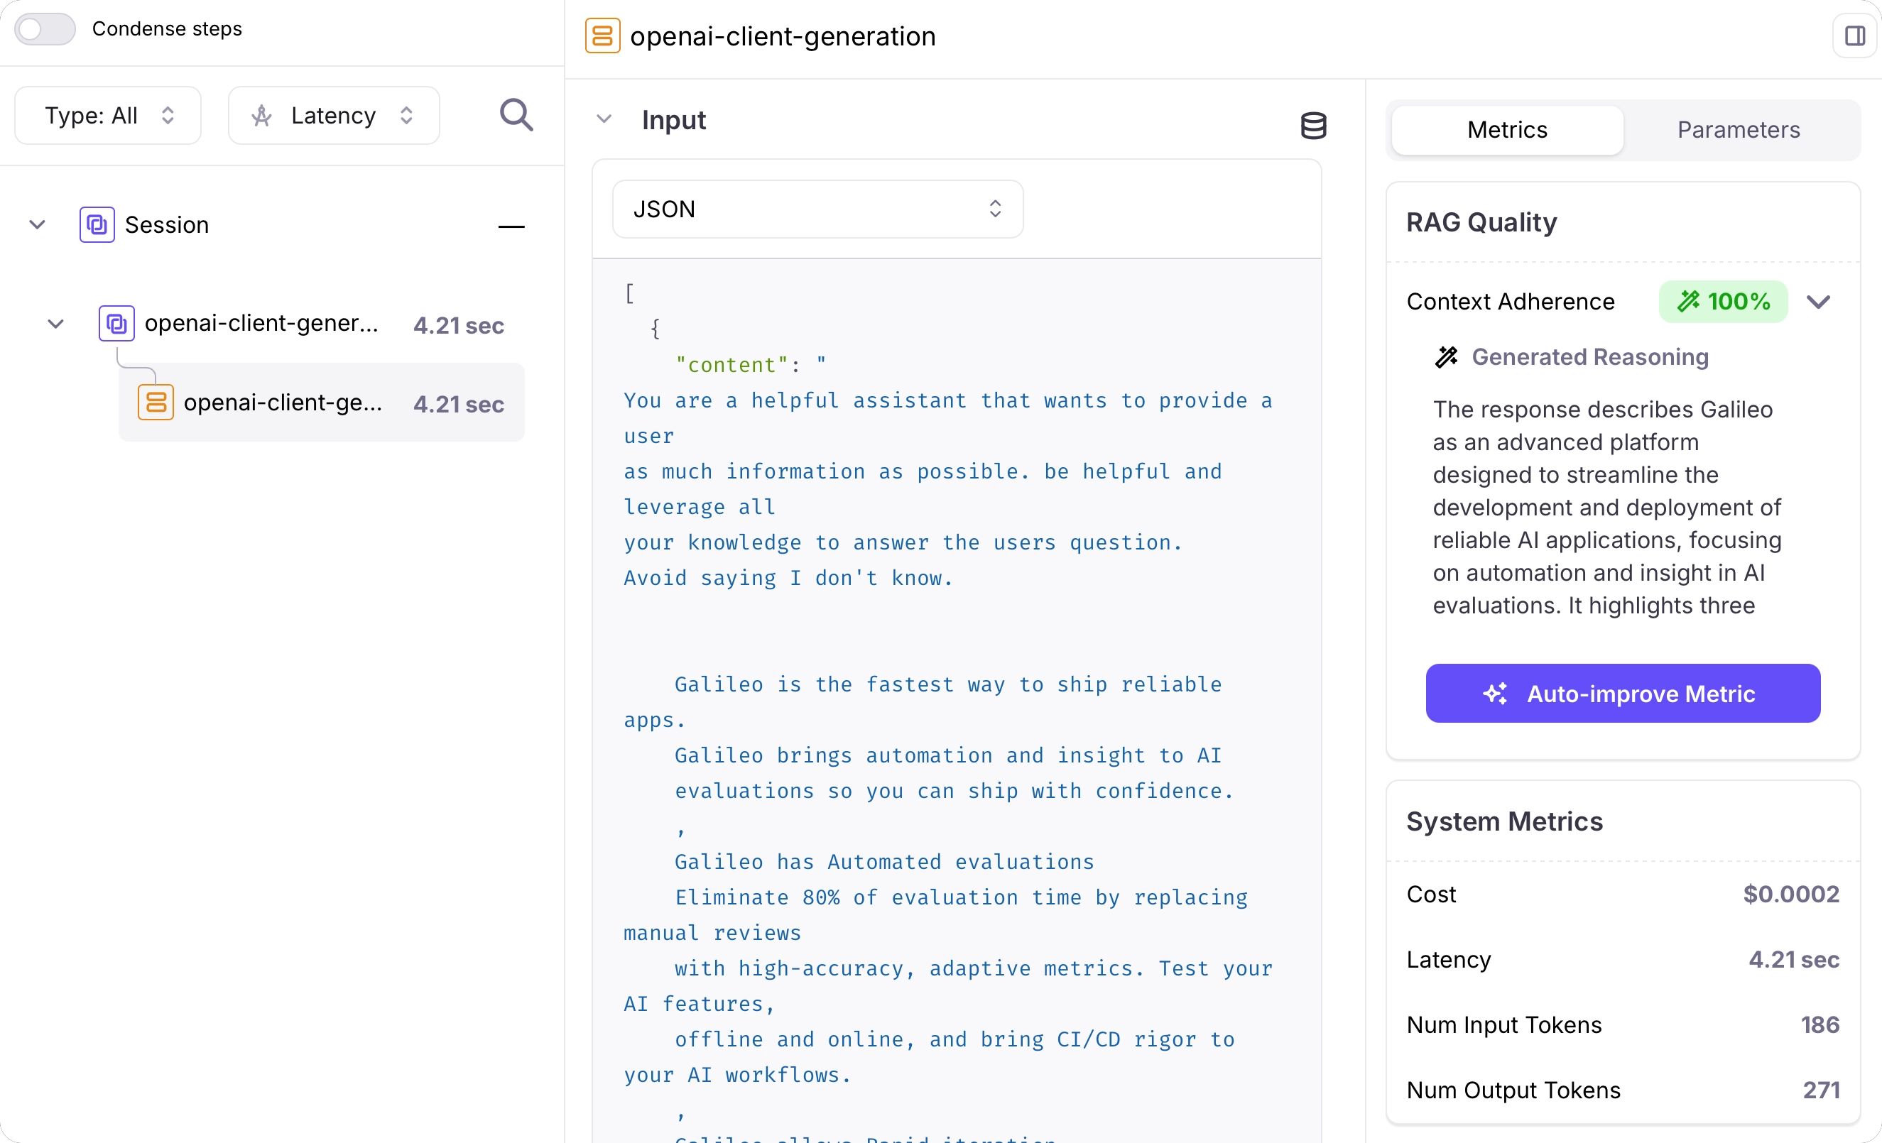Collapse the openai-client-gener... workflow node
The height and width of the screenshot is (1143, 1882).
click(x=56, y=324)
